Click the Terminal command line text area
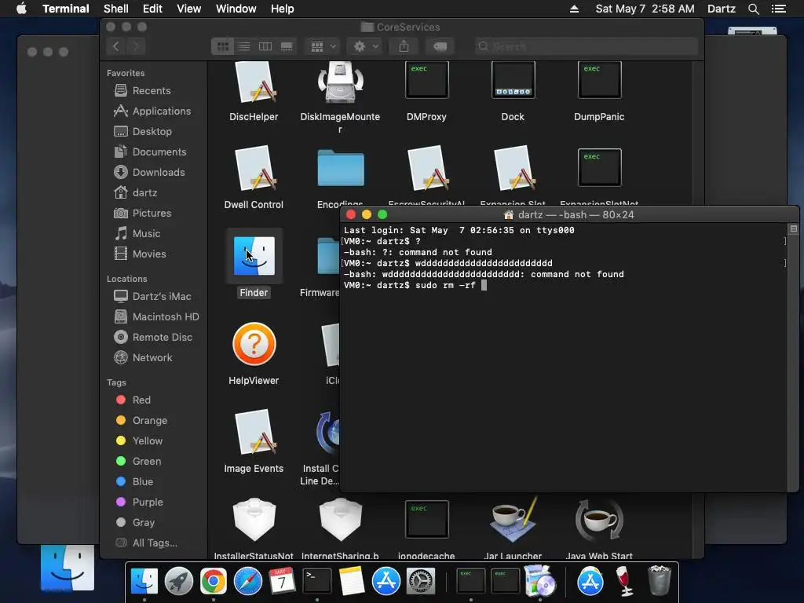Viewport: 804px width, 603px height. tap(563, 357)
